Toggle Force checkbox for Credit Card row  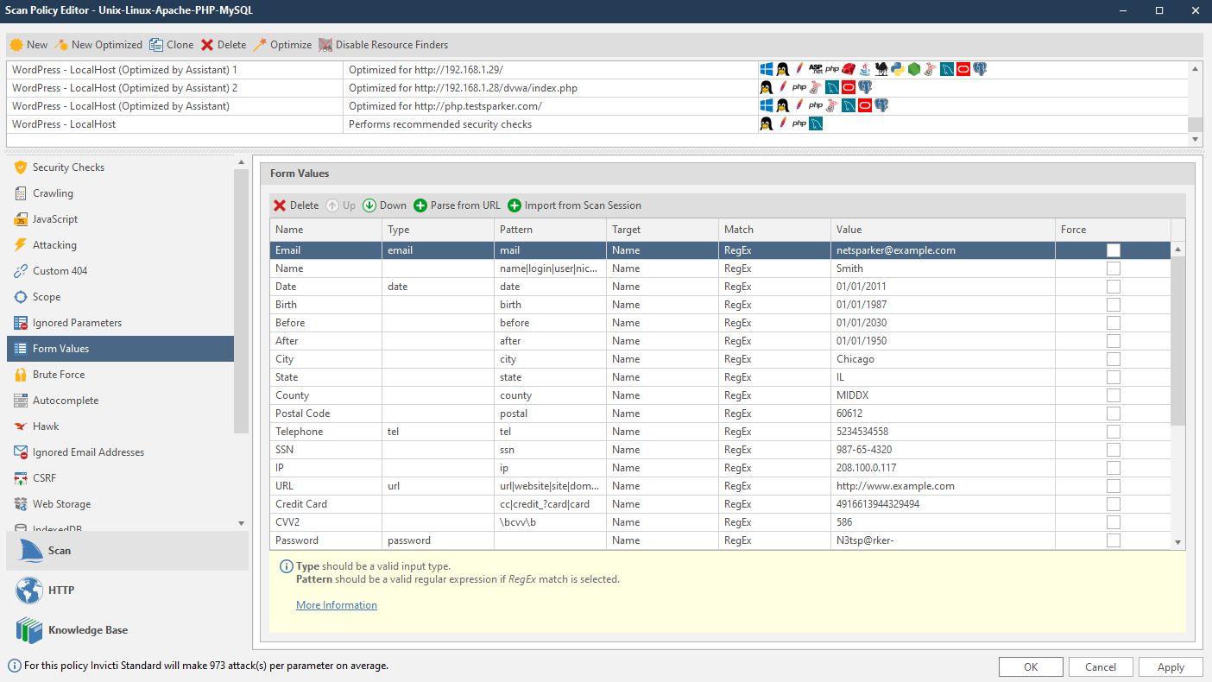point(1114,504)
